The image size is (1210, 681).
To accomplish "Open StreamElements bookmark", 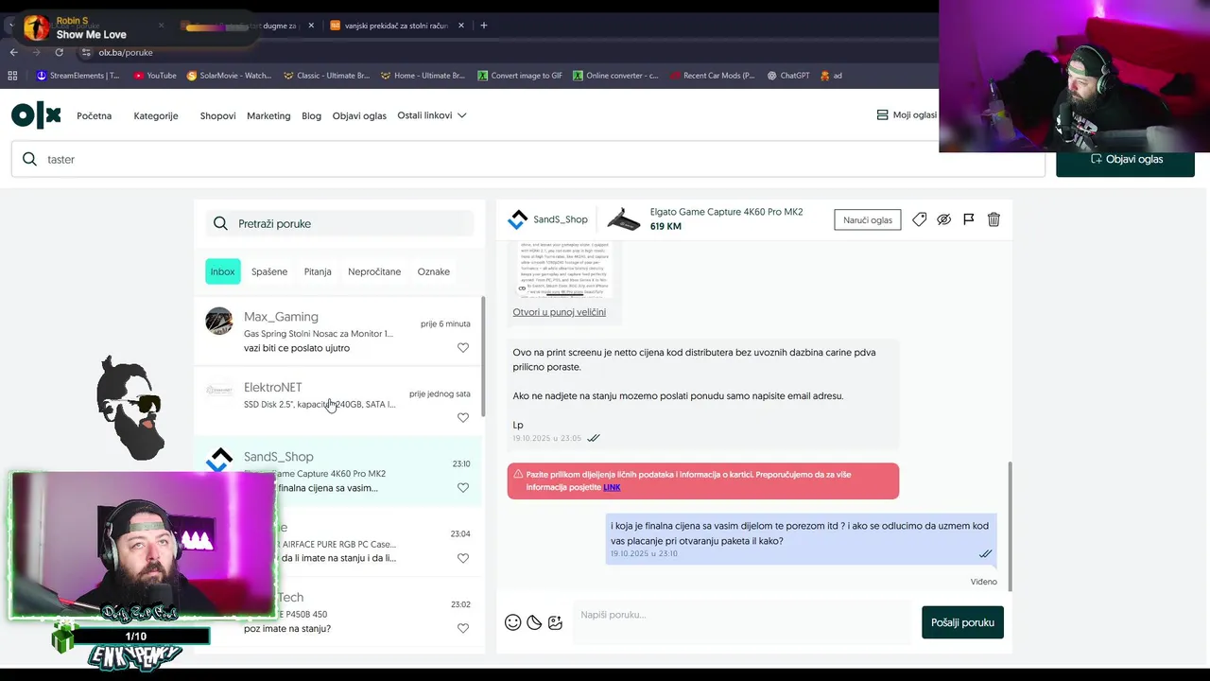I will tap(78, 76).
